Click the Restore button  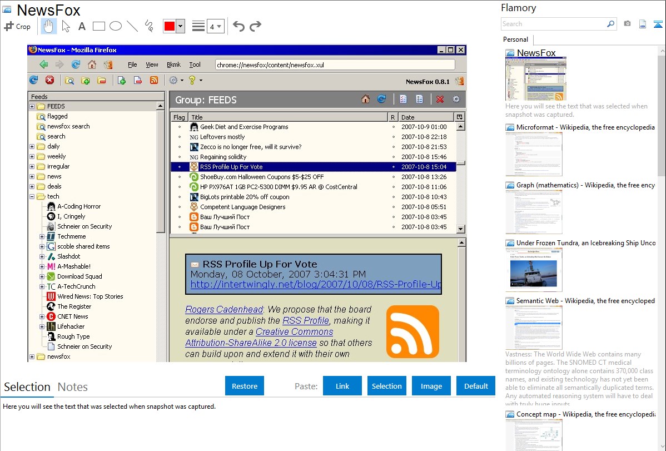pos(245,386)
